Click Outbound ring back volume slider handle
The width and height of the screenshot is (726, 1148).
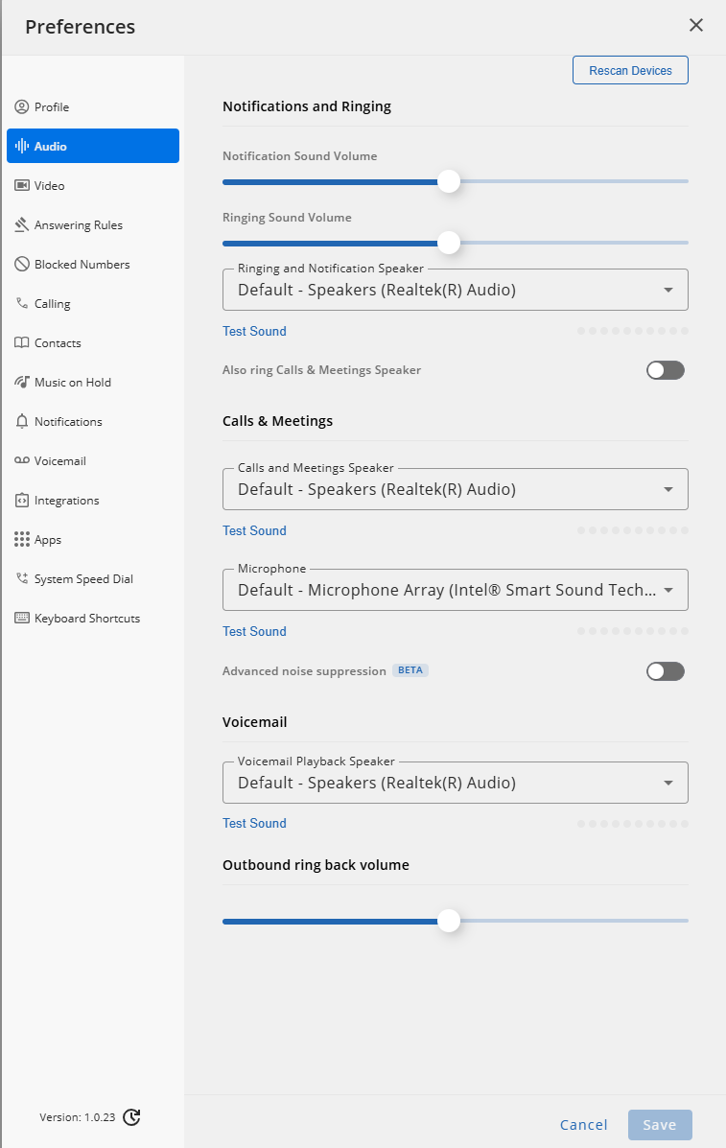[x=449, y=921]
